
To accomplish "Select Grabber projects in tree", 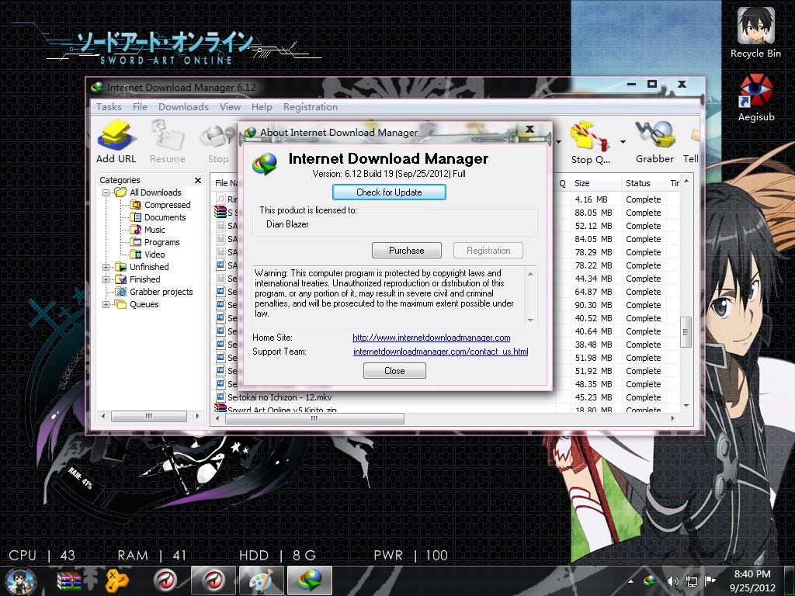I will tap(161, 292).
